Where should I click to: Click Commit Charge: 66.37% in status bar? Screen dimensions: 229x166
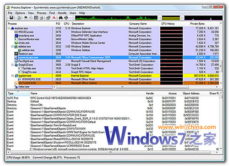coord(47,157)
